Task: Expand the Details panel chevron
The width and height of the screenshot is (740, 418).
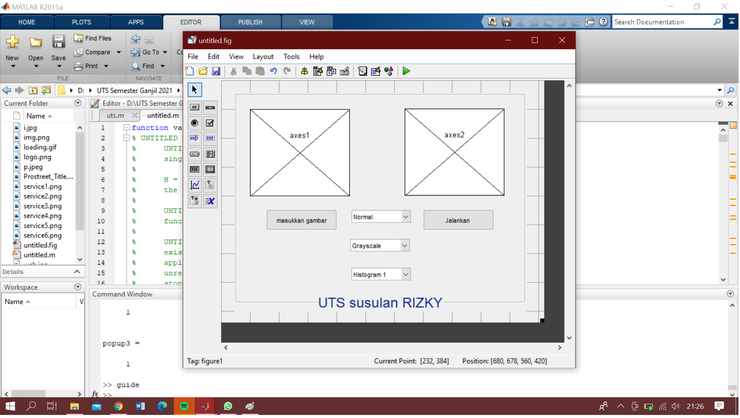Action: click(x=77, y=272)
